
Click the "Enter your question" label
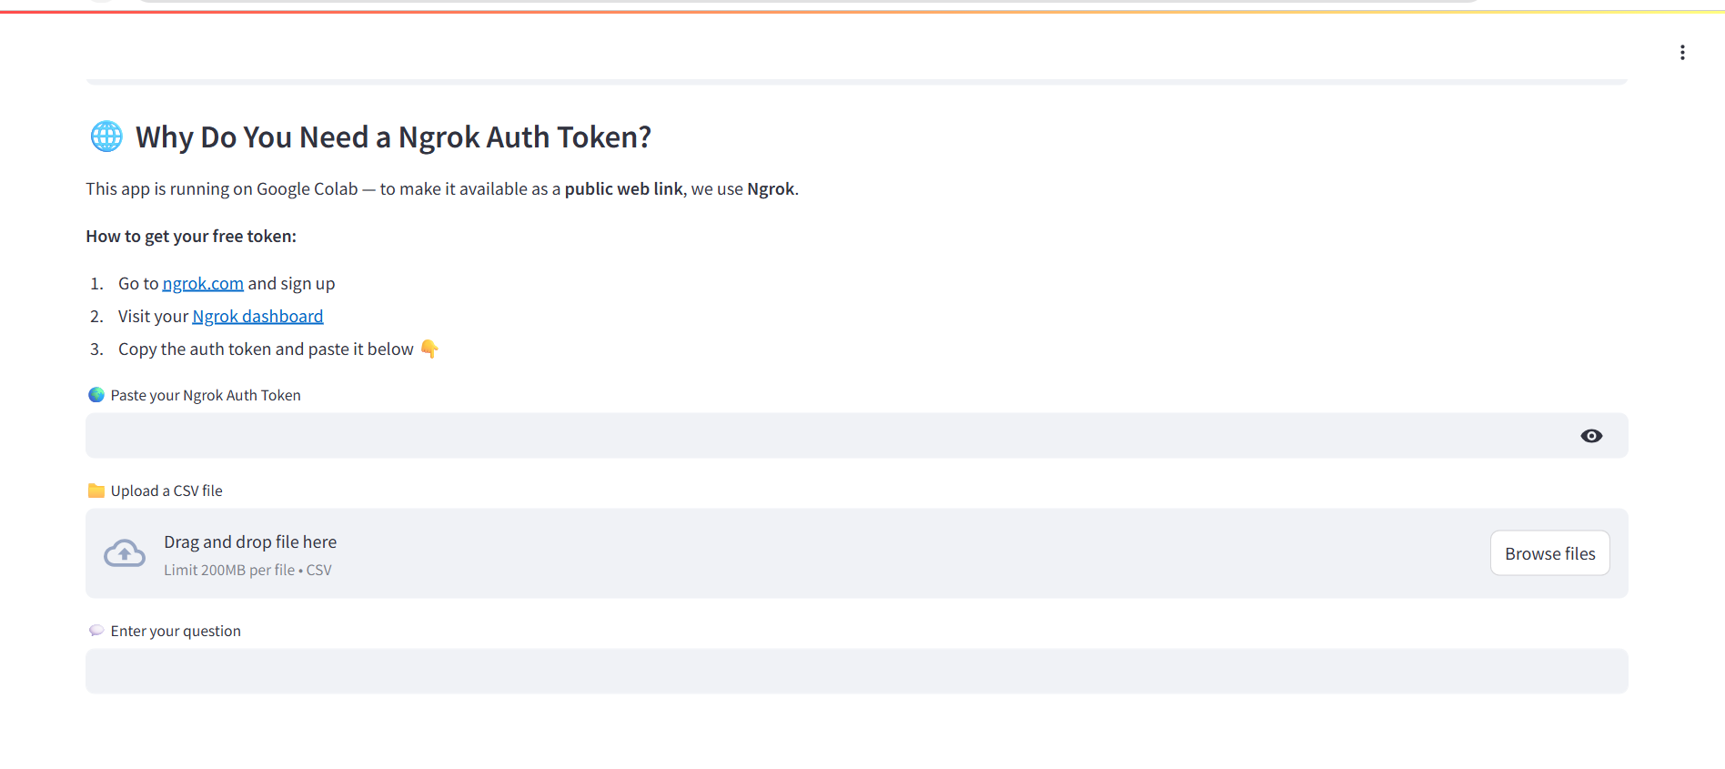coord(176,631)
